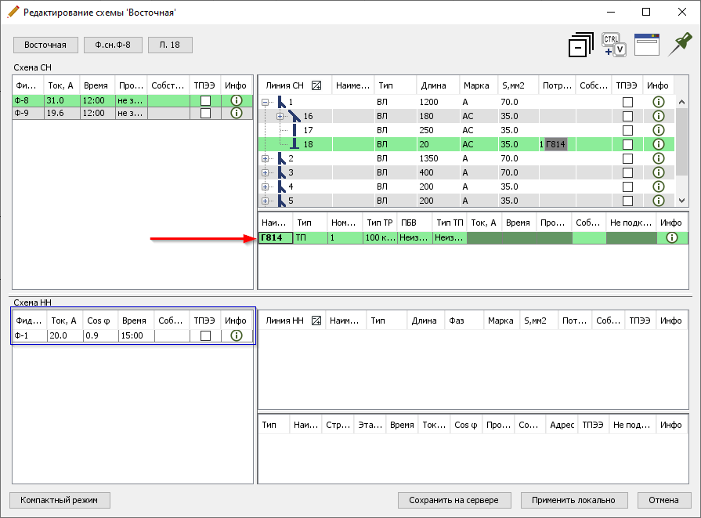Open info for feeder Ф-9
The height and width of the screenshot is (518, 701).
coord(236,113)
